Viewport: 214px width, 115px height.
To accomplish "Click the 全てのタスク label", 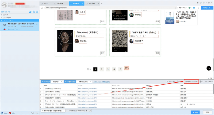I will click(6, 12).
